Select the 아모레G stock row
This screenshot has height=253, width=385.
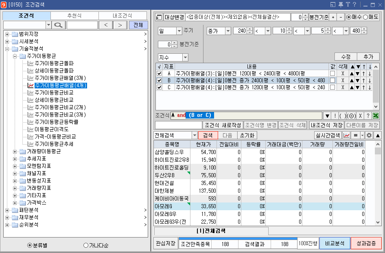[259, 206]
